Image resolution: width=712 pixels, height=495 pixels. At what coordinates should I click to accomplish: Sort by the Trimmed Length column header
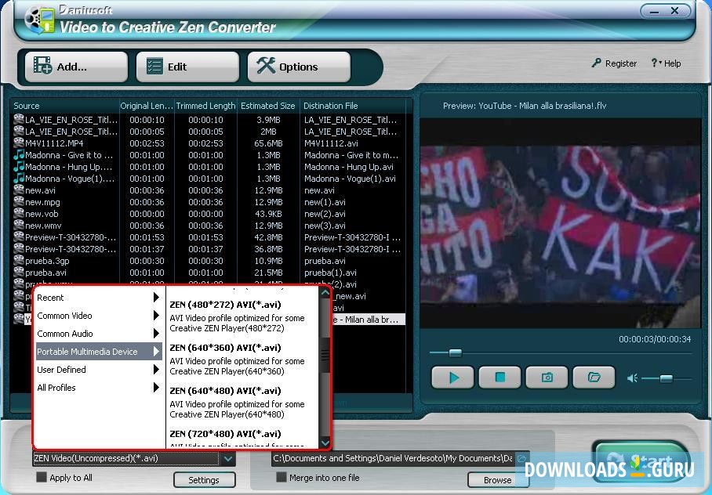pos(205,106)
